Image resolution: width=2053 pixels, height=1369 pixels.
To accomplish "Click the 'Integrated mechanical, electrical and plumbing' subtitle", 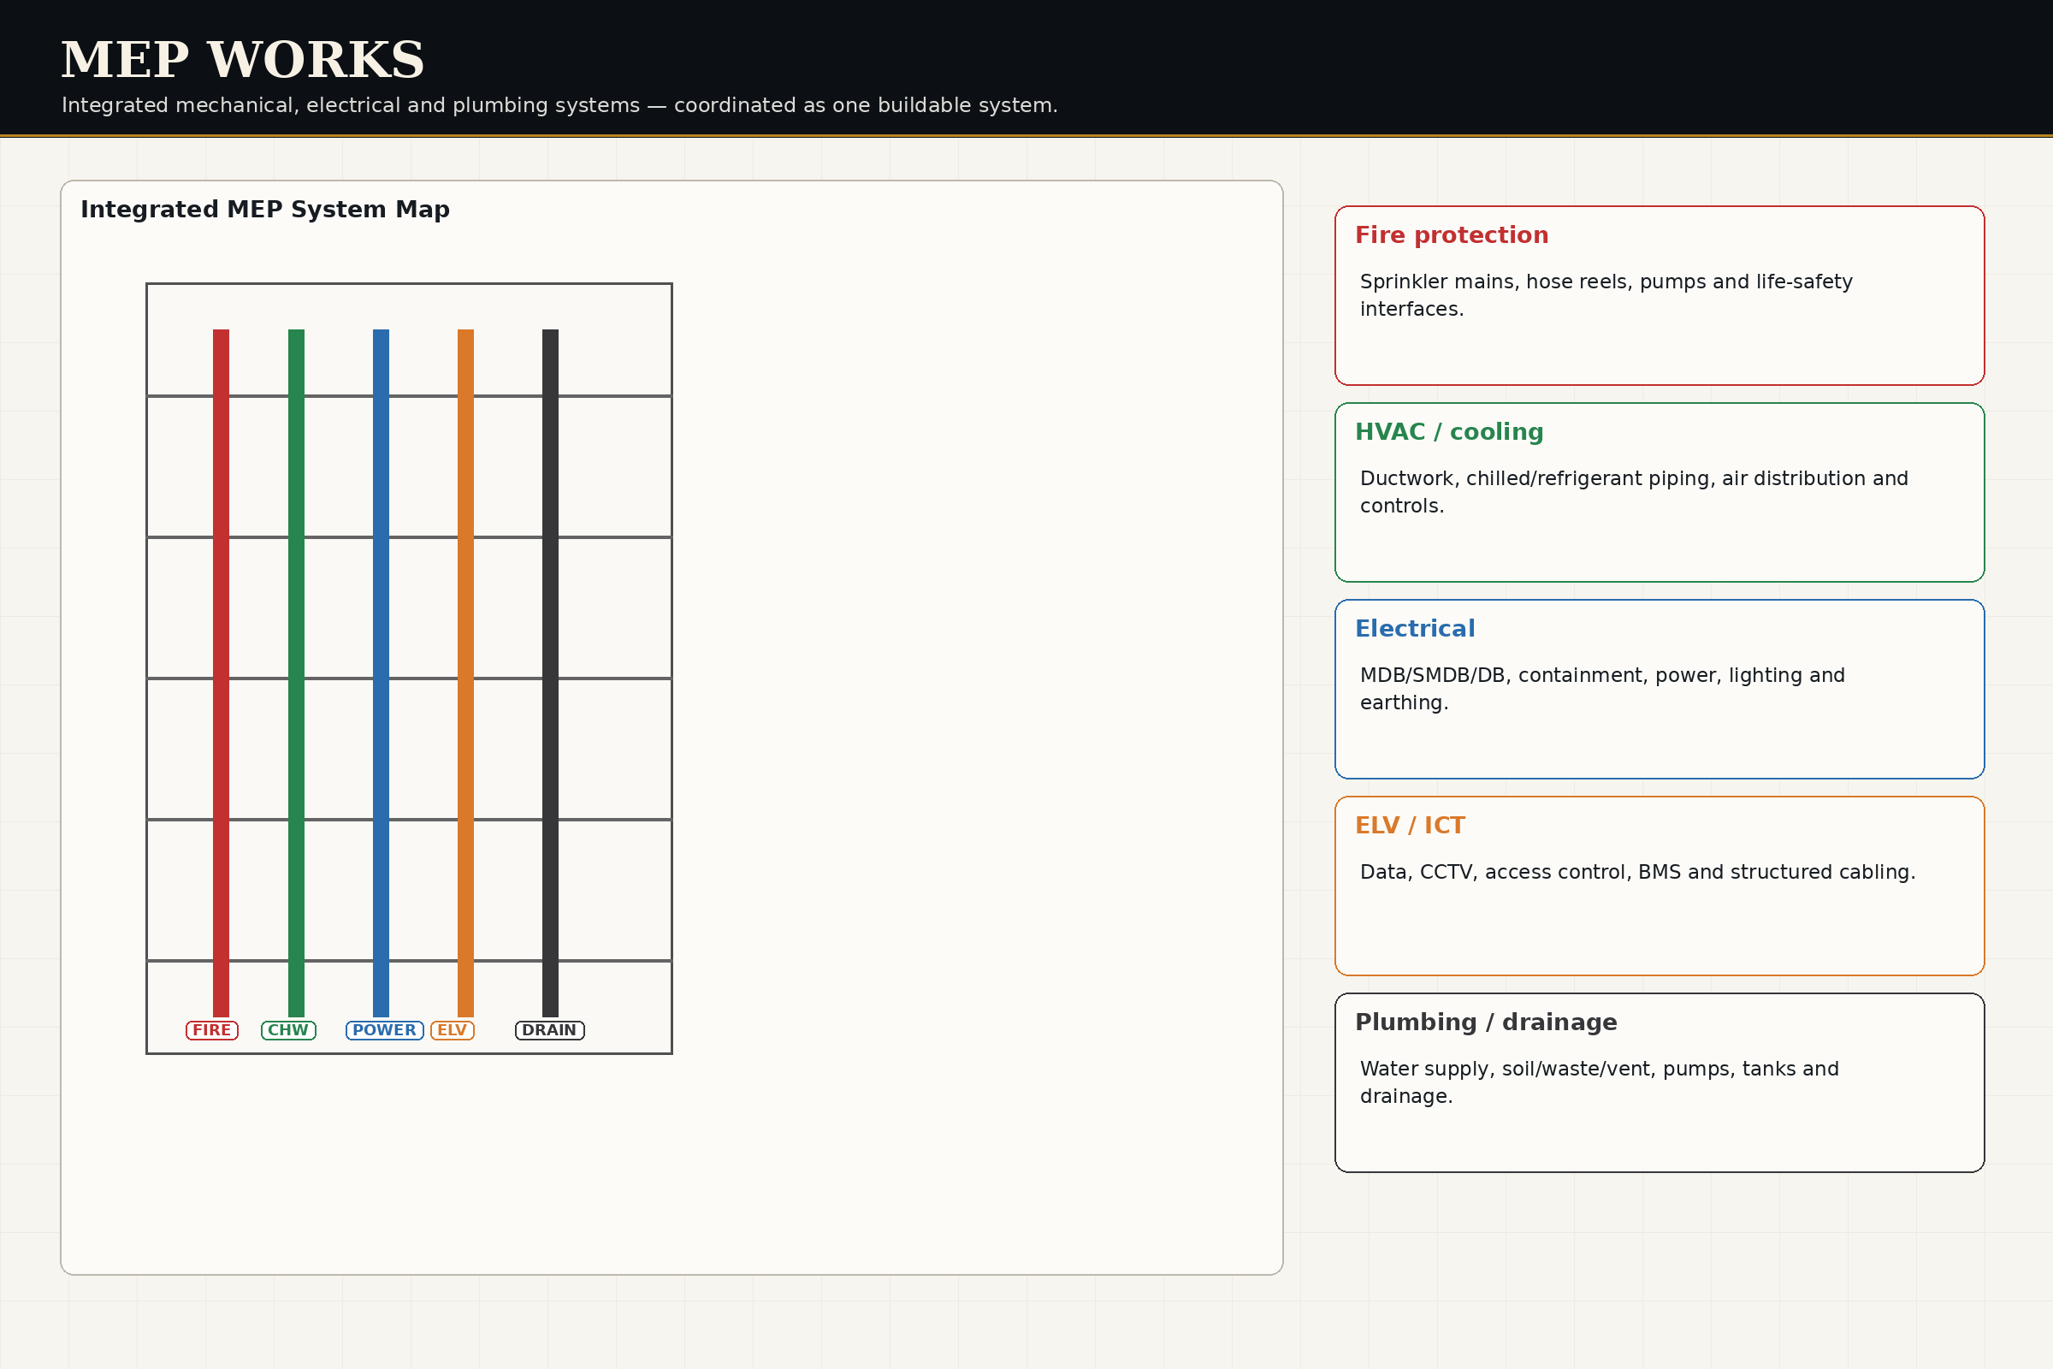I will (x=559, y=105).
